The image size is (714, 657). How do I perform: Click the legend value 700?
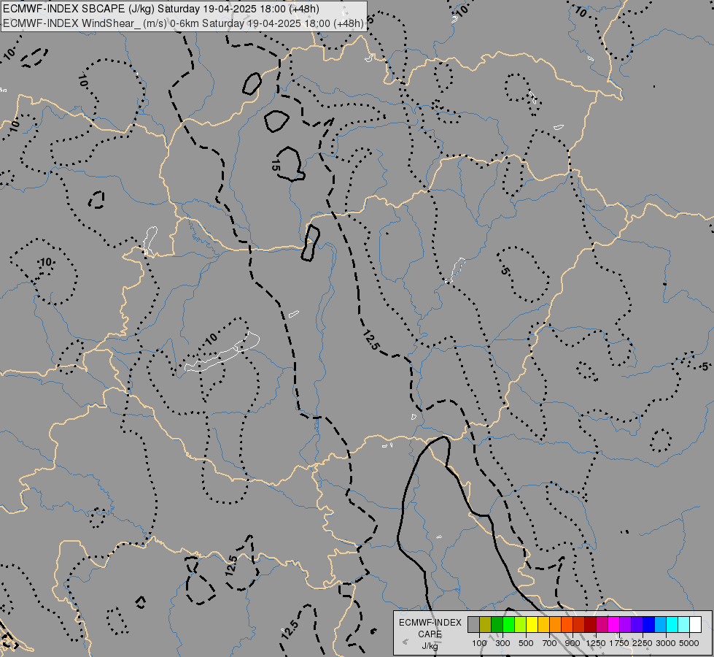coord(550,643)
